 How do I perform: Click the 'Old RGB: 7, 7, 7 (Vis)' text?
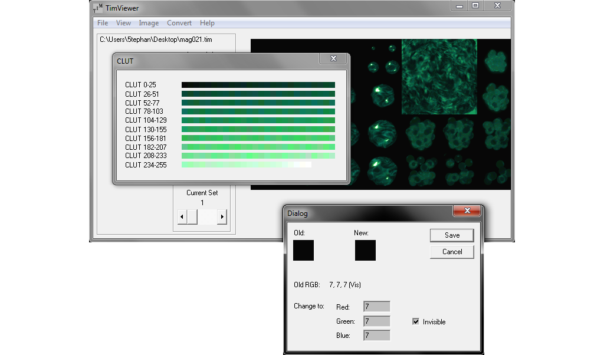[x=327, y=285]
